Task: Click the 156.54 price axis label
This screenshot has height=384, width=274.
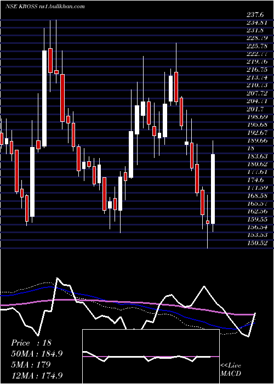Action: 257,227
